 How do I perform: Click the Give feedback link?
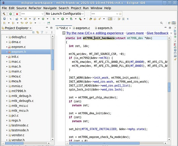click(x=157, y=33)
